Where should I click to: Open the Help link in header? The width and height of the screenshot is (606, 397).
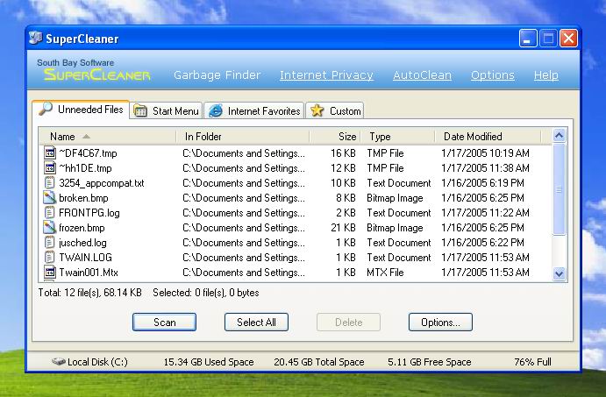click(545, 75)
